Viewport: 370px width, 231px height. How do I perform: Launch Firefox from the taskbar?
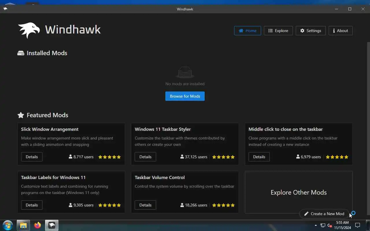point(38,225)
